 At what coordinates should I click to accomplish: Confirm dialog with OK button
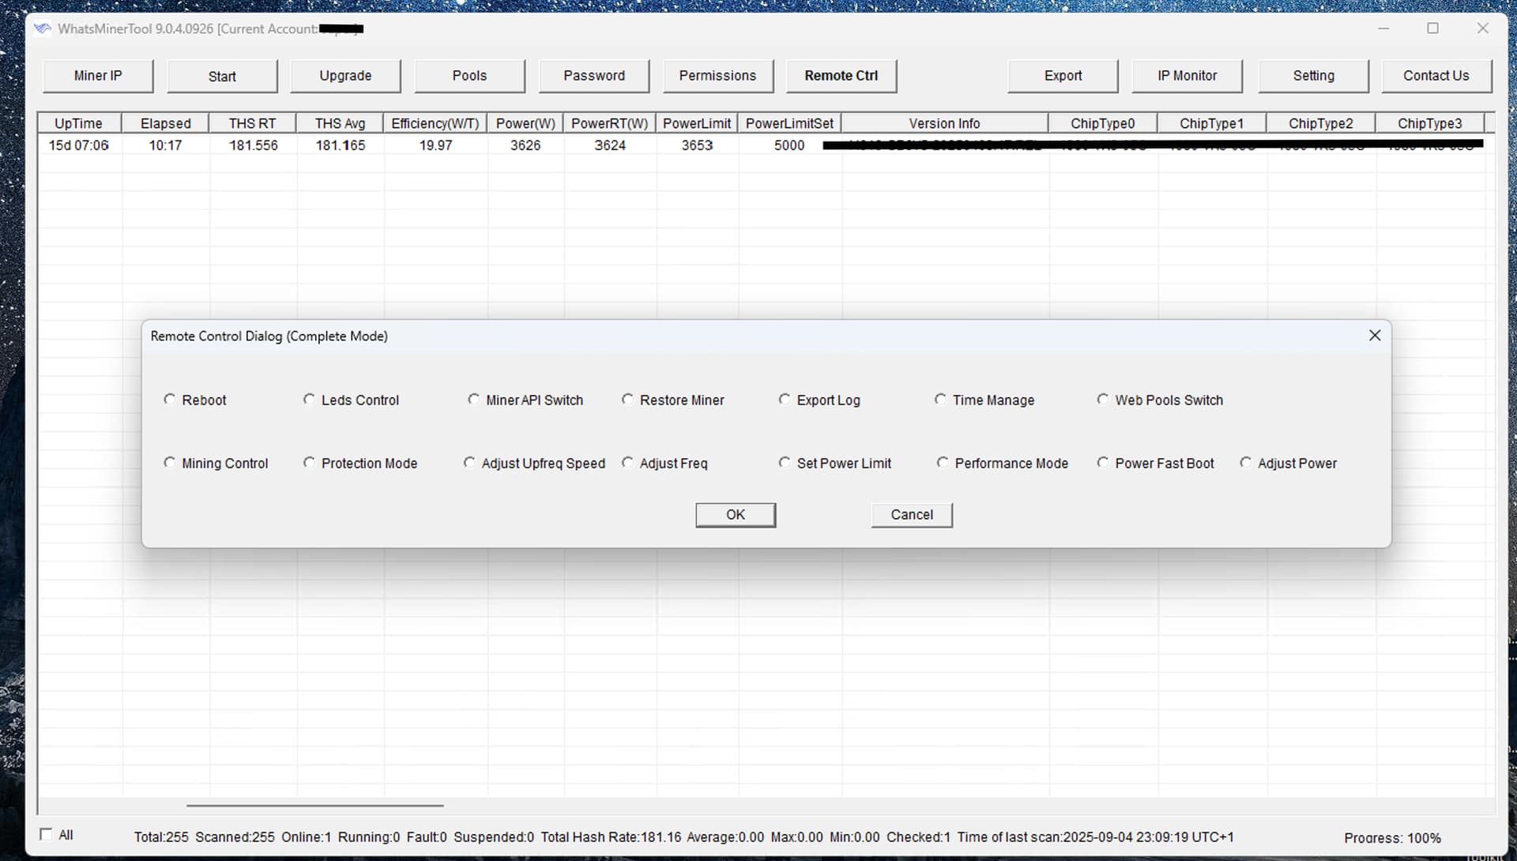coord(735,515)
